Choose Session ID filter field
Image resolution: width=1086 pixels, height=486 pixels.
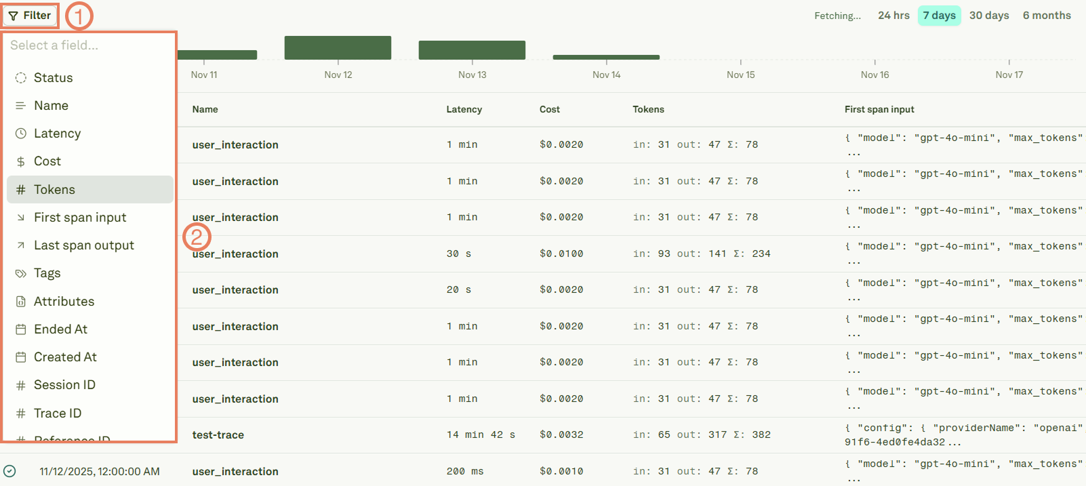90,385
